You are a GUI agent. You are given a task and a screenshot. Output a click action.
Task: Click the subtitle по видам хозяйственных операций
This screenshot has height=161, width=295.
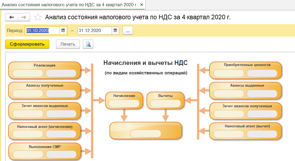tap(146, 73)
